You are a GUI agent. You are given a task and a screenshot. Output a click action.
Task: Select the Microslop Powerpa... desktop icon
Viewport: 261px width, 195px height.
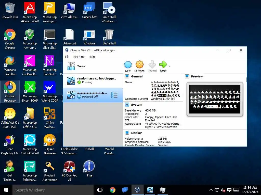pos(50,13)
